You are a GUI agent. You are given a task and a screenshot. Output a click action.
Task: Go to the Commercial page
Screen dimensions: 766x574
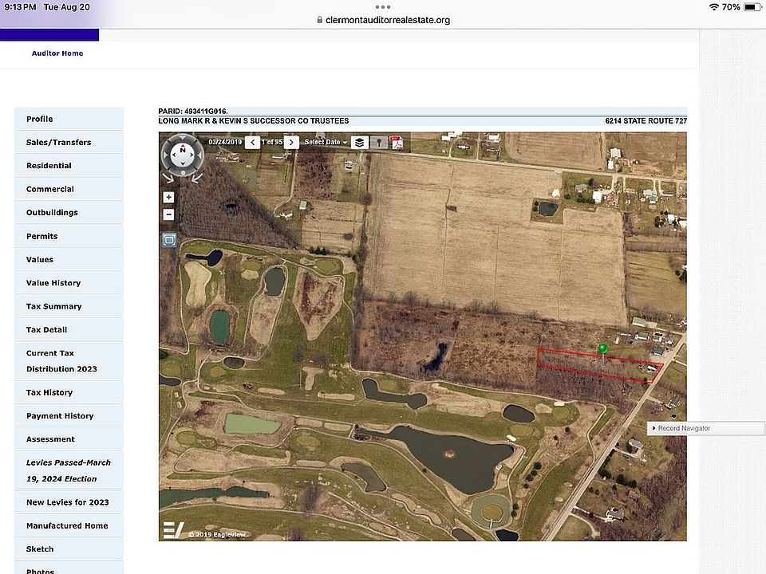coord(69,190)
